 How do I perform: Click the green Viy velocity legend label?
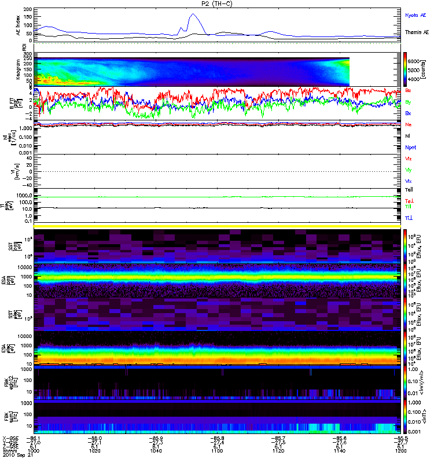click(409, 170)
